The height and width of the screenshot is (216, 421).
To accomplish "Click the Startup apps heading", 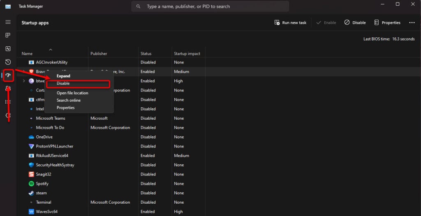I will [x=35, y=23].
